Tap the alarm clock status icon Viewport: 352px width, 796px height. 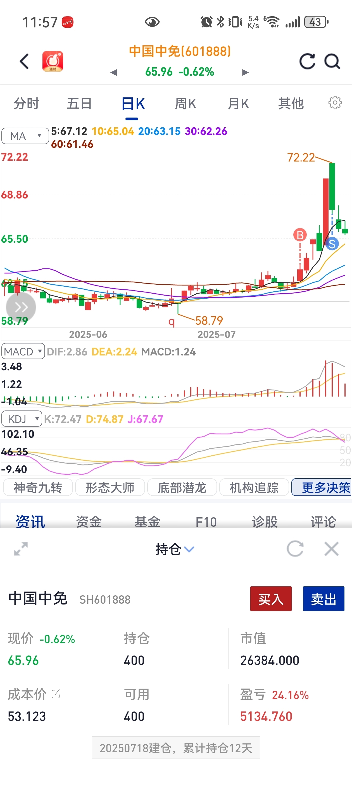[206, 22]
